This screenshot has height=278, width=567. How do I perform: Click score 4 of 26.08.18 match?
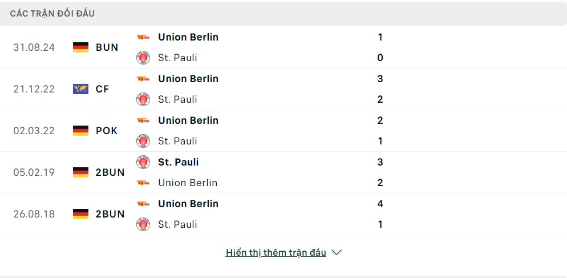point(380,204)
